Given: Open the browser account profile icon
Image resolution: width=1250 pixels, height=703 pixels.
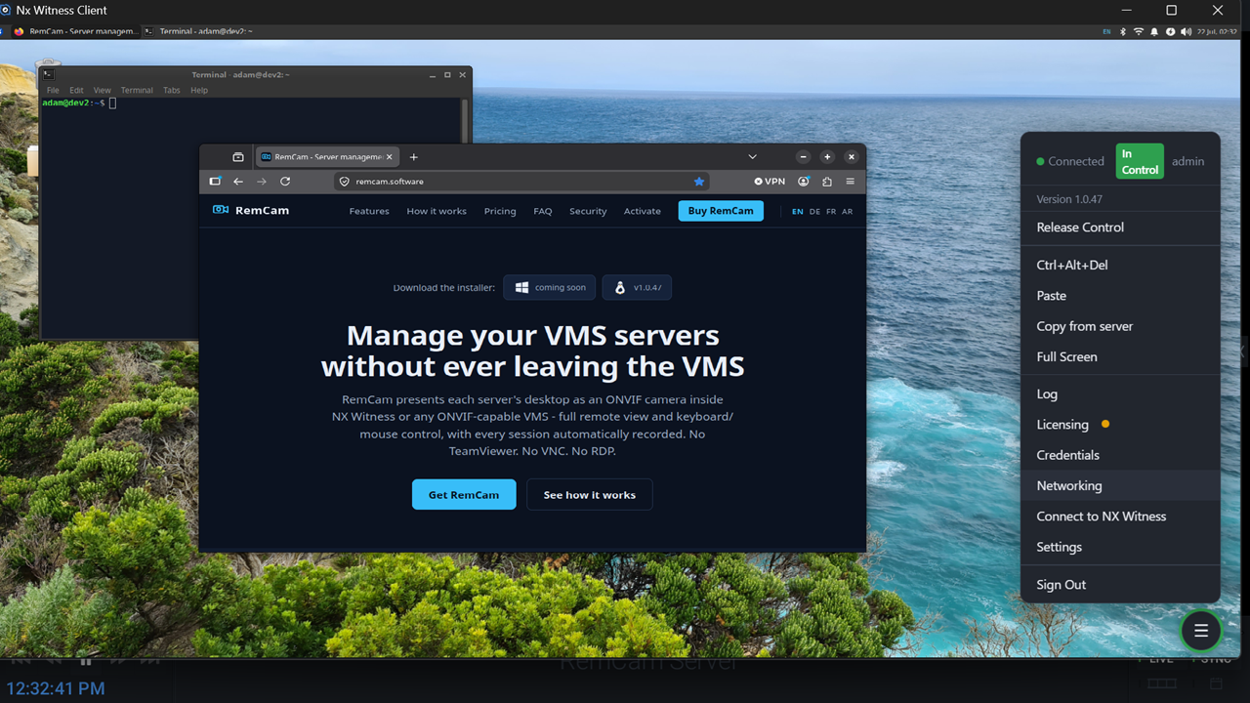Looking at the screenshot, I should point(804,182).
